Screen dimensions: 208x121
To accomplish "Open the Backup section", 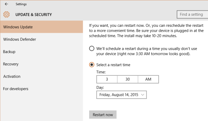I will [42, 52].
